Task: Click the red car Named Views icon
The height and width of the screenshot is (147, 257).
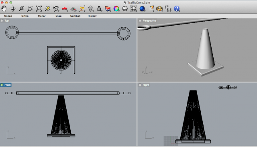Action: point(65,8)
